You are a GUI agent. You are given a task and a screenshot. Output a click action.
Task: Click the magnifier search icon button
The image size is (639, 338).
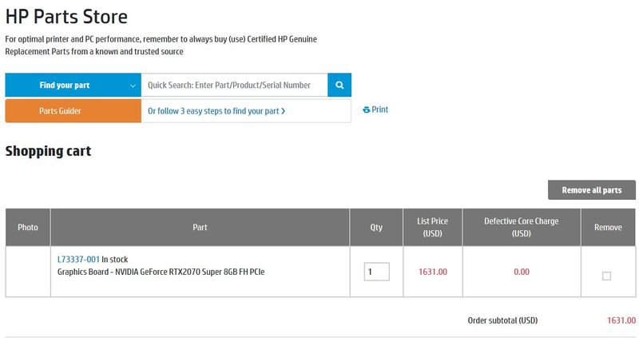(x=339, y=85)
